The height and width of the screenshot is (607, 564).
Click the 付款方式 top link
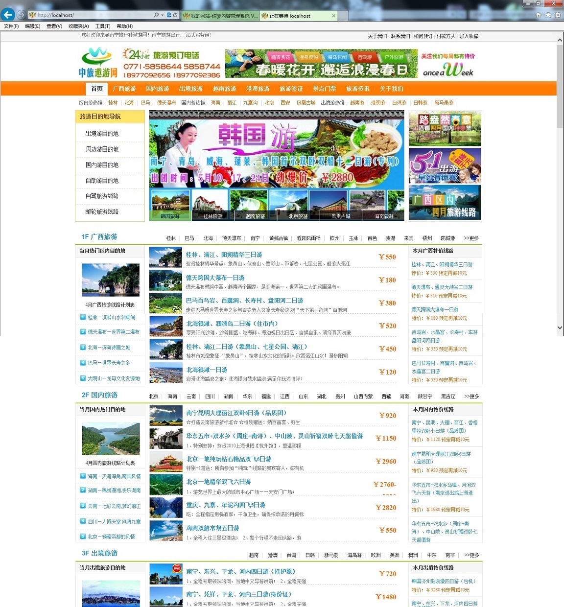[446, 36]
